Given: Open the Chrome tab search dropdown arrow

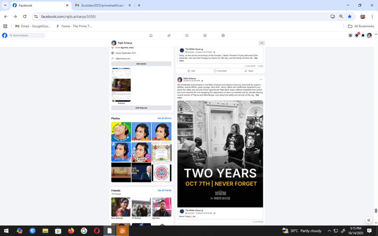Looking at the screenshot, I should [x=5, y=5].
